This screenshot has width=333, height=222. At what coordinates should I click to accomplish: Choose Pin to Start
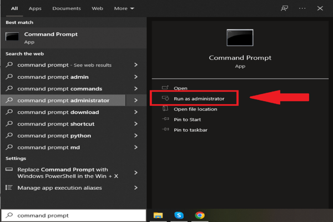point(188,120)
